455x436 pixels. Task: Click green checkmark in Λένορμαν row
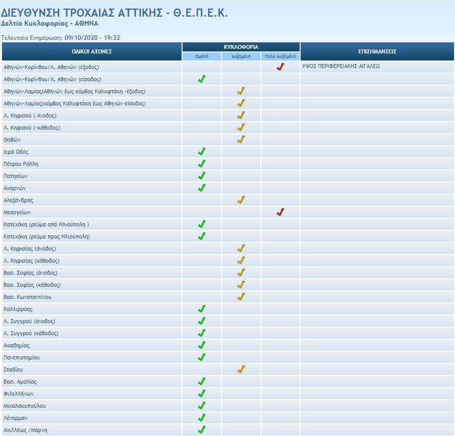pos(202,418)
